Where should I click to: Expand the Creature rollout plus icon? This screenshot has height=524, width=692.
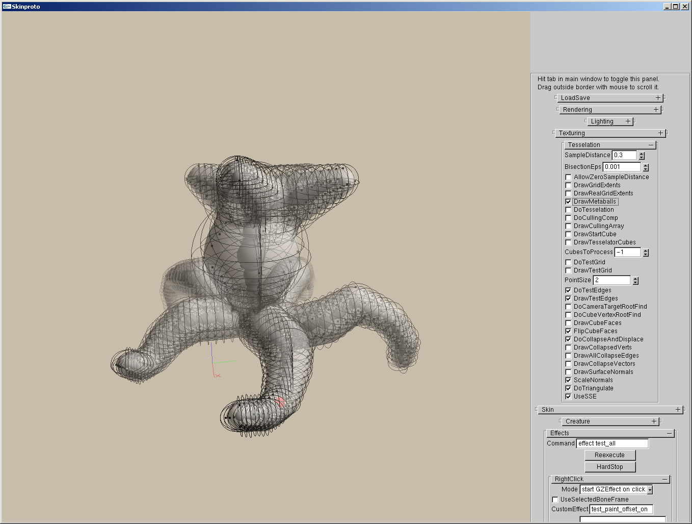[654, 421]
